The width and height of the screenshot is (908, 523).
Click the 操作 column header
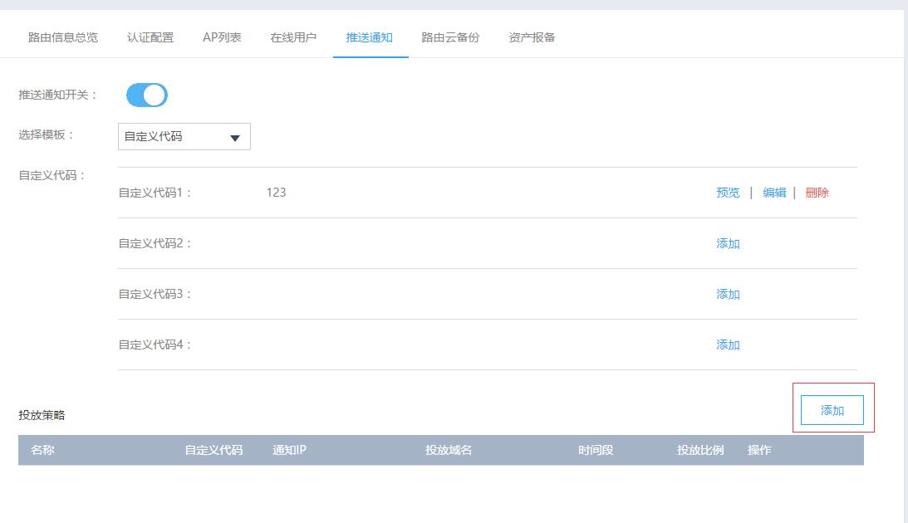click(x=759, y=450)
